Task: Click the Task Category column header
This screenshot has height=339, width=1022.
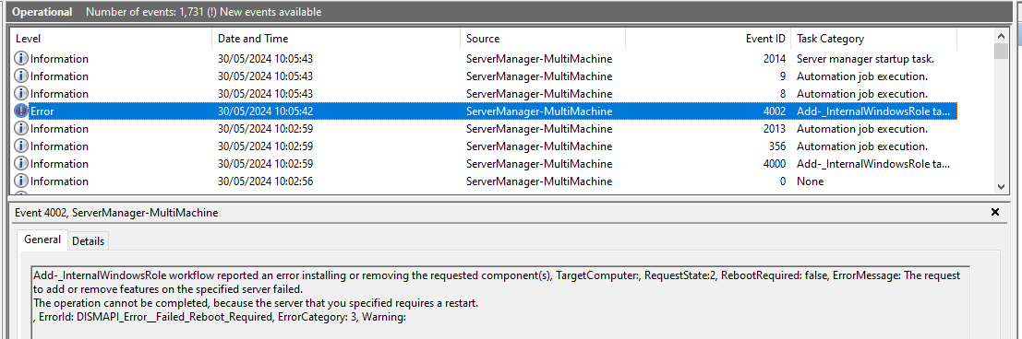Action: coord(874,39)
